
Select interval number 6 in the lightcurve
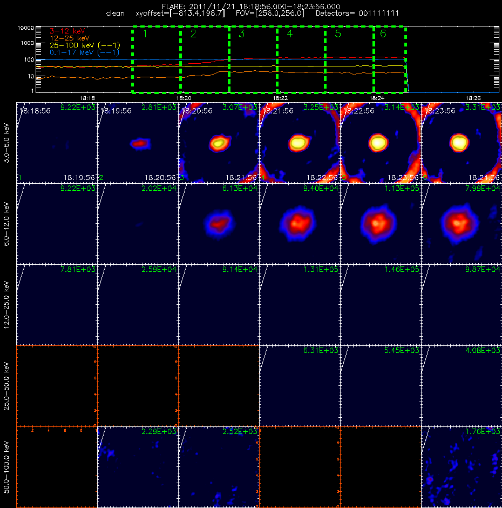coord(383,34)
